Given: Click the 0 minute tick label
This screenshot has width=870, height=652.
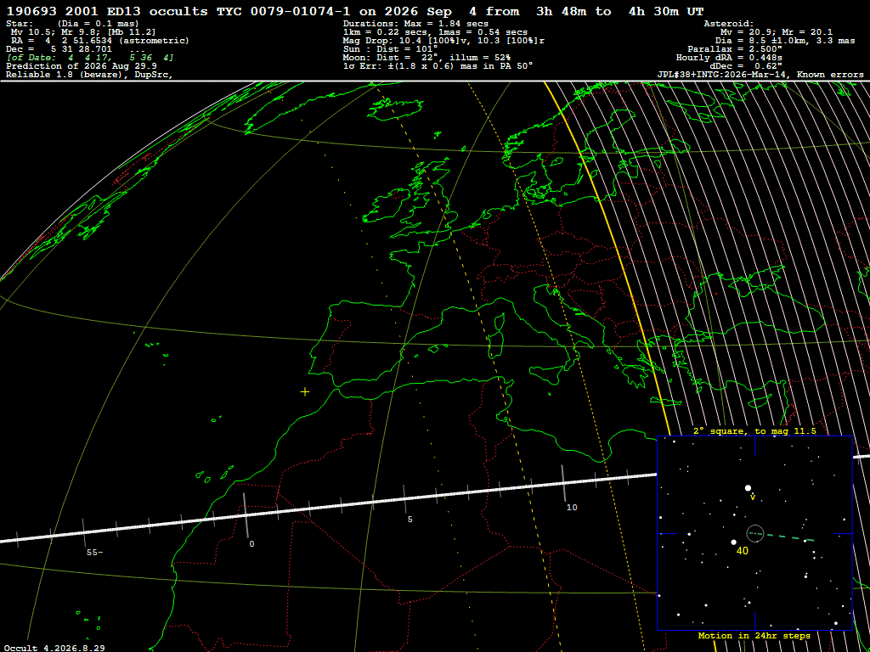Looking at the screenshot, I should coord(251,544).
